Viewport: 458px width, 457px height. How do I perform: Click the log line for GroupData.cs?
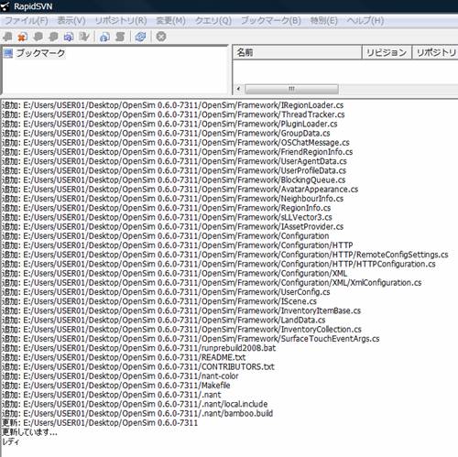(166, 133)
